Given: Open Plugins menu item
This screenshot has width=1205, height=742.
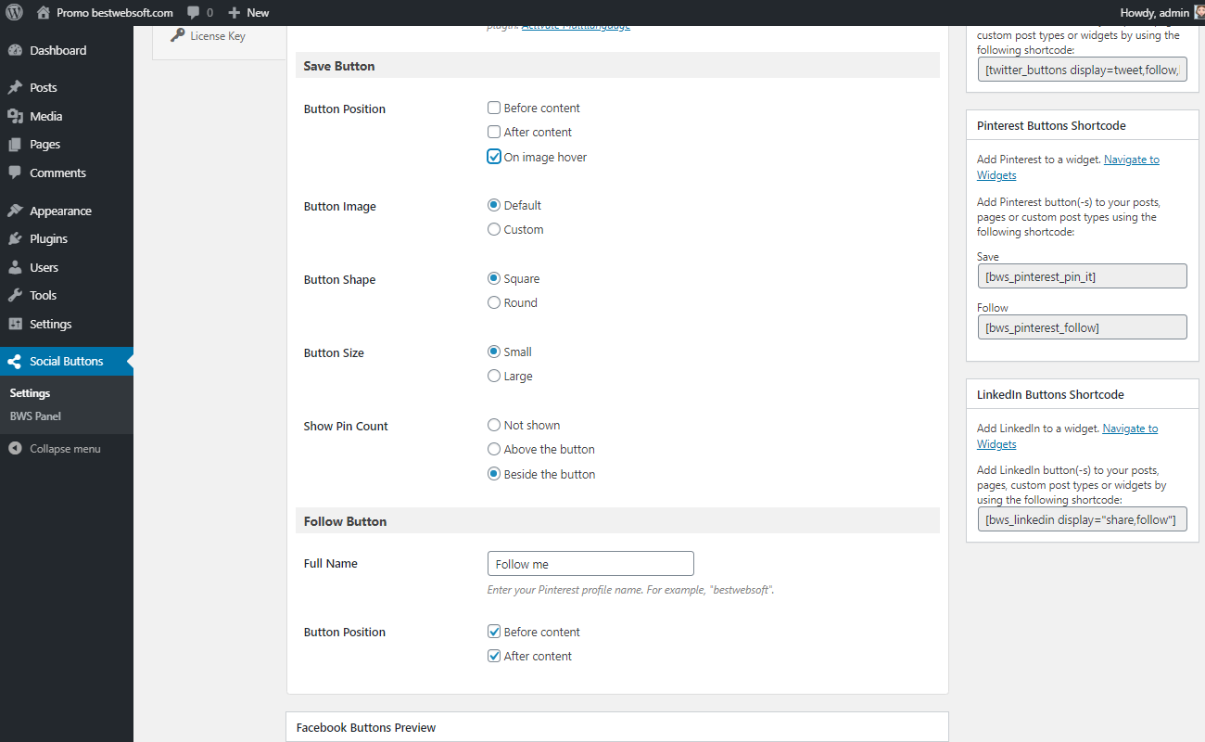Looking at the screenshot, I should (x=67, y=238).
